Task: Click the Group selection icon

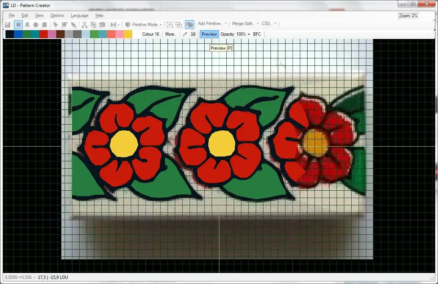Action: point(169,25)
